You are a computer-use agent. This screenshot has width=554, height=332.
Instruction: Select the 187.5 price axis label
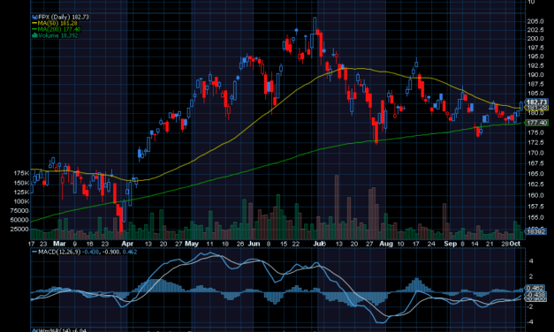coord(535,84)
